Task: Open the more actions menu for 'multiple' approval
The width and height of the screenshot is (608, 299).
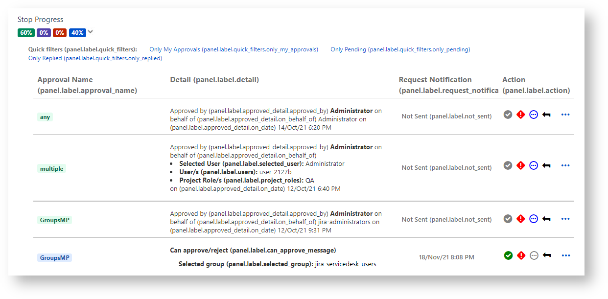Action: [565, 165]
